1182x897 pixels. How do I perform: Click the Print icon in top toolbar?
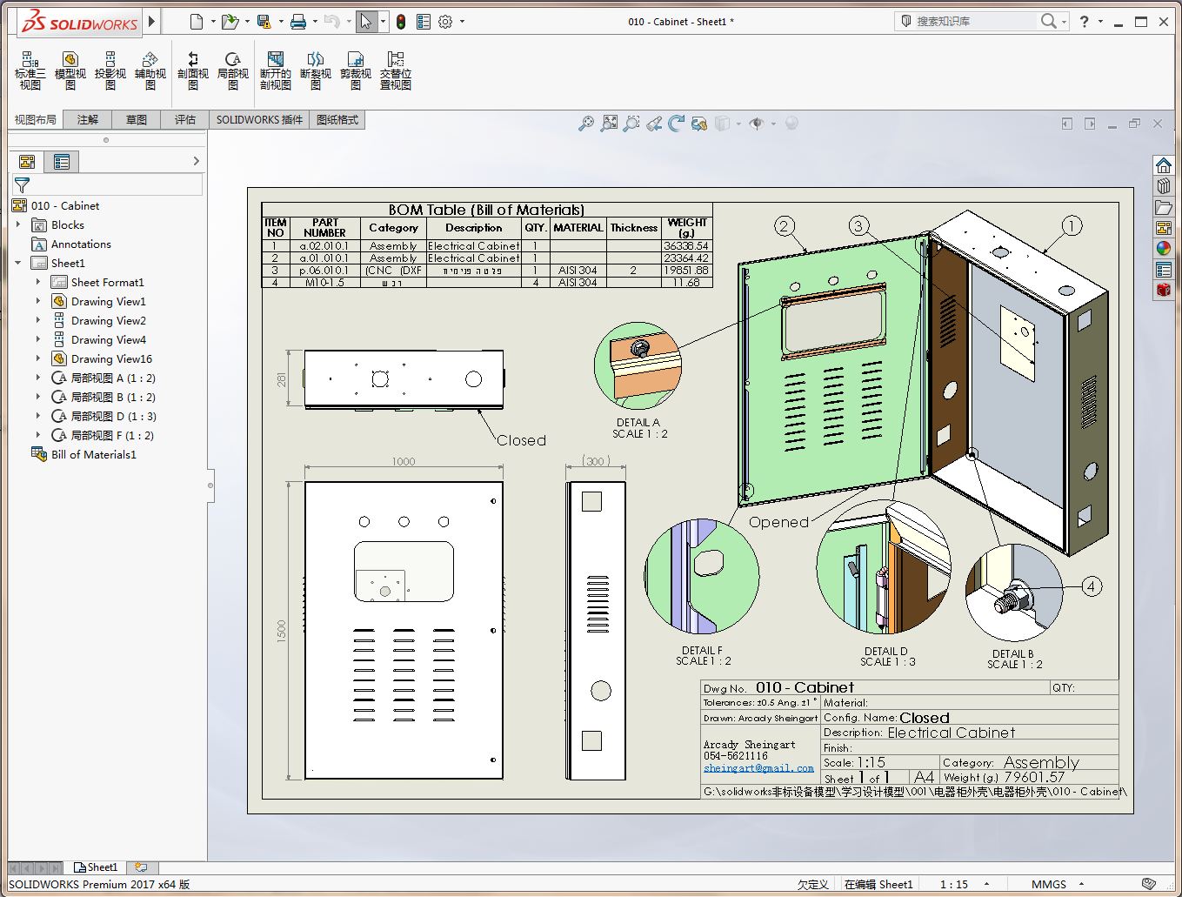coord(297,22)
